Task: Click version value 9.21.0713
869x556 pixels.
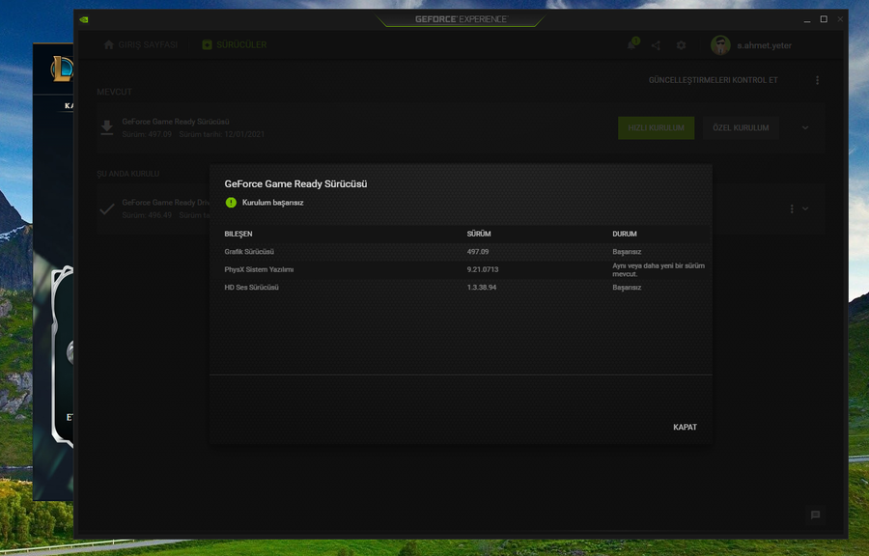Action: coord(482,269)
